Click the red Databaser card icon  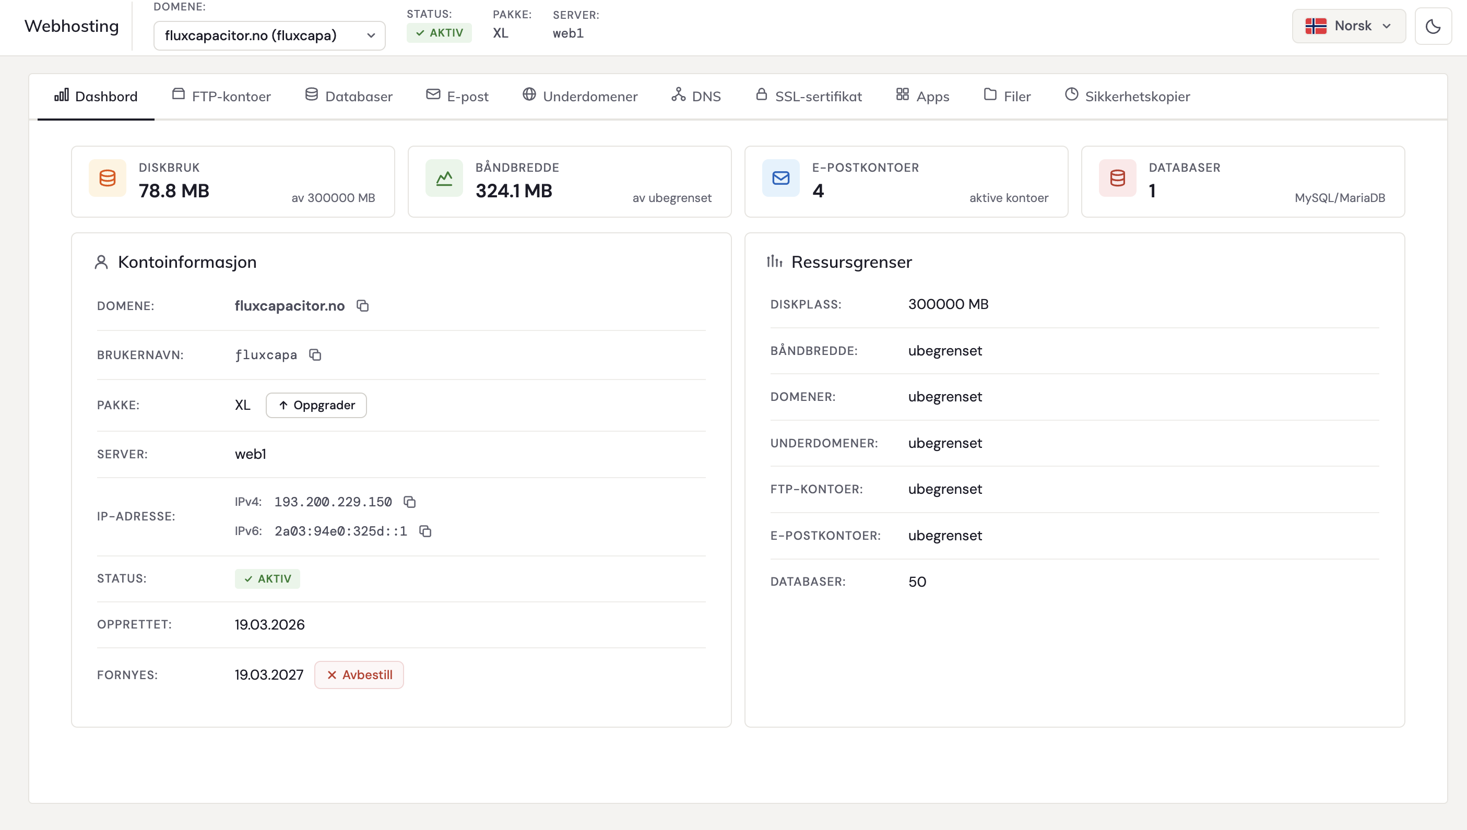coord(1117,179)
